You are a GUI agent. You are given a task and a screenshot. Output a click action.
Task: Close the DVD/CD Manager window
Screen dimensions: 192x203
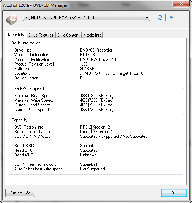point(181,4)
